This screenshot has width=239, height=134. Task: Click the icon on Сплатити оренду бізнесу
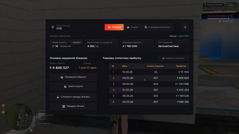[x=58, y=97]
